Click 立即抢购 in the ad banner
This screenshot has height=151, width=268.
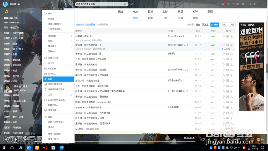click(251, 67)
